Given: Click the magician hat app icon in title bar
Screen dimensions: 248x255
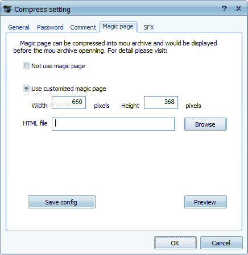Looking at the screenshot, I should [7, 9].
